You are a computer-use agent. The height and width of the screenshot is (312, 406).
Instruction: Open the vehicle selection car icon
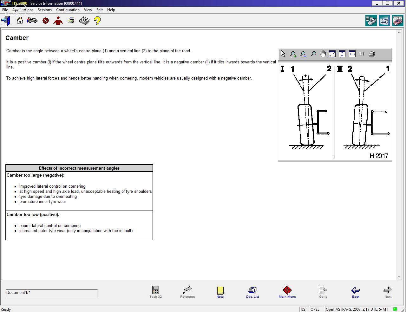[32, 21]
